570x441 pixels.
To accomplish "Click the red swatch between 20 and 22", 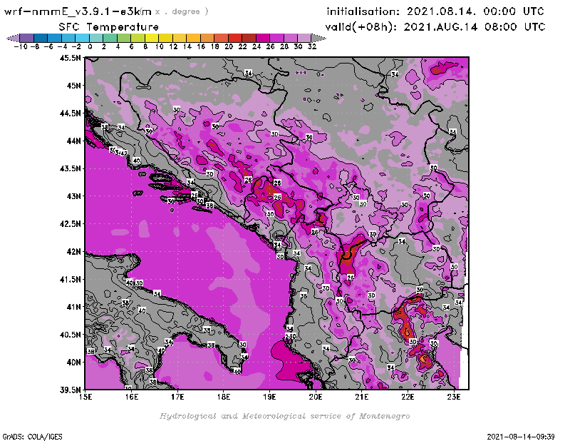I will coord(235,38).
